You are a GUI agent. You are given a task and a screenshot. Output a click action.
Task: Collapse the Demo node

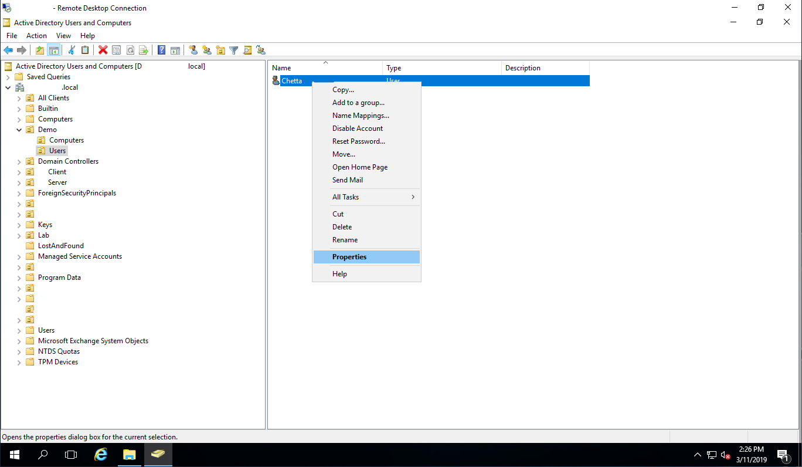pos(19,130)
